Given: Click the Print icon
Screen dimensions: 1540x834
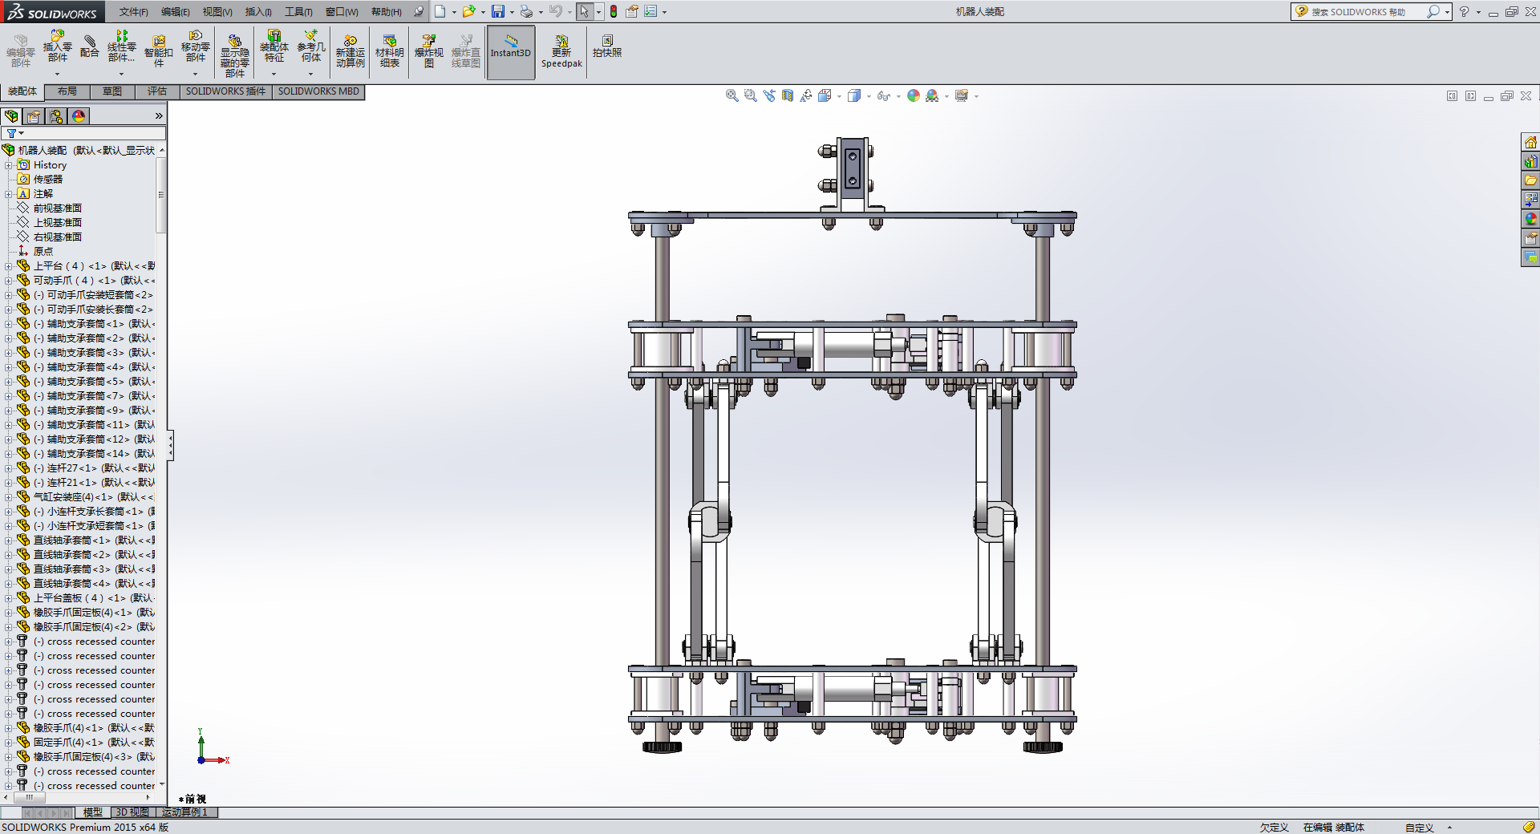Looking at the screenshot, I should click(526, 11).
